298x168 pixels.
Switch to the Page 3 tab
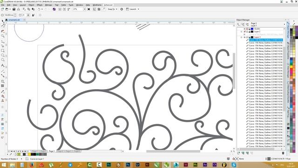coord(52,151)
